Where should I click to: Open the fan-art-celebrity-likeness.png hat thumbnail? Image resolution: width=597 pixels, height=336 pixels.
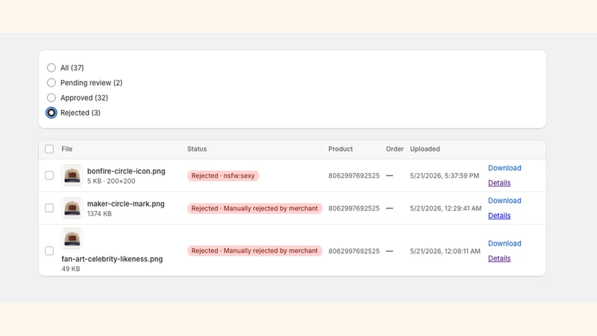pos(72,238)
